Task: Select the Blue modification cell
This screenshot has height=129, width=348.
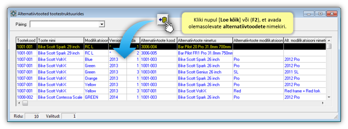Action: 96,60
